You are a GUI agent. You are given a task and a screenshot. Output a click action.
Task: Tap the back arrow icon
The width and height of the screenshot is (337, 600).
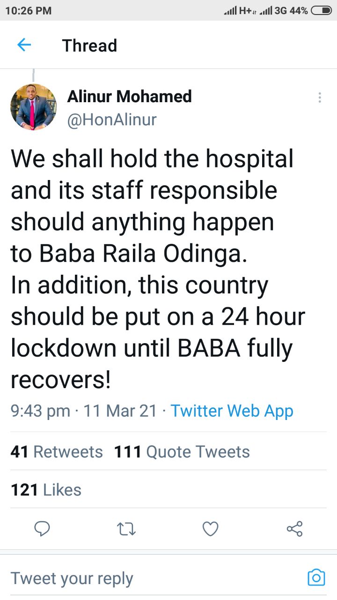[x=24, y=45]
